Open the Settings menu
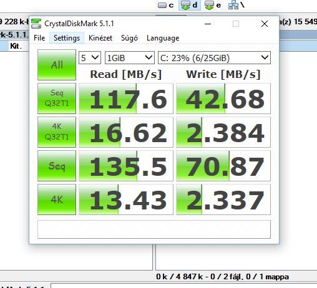Screen dimensions: 317x288 (x=67, y=38)
